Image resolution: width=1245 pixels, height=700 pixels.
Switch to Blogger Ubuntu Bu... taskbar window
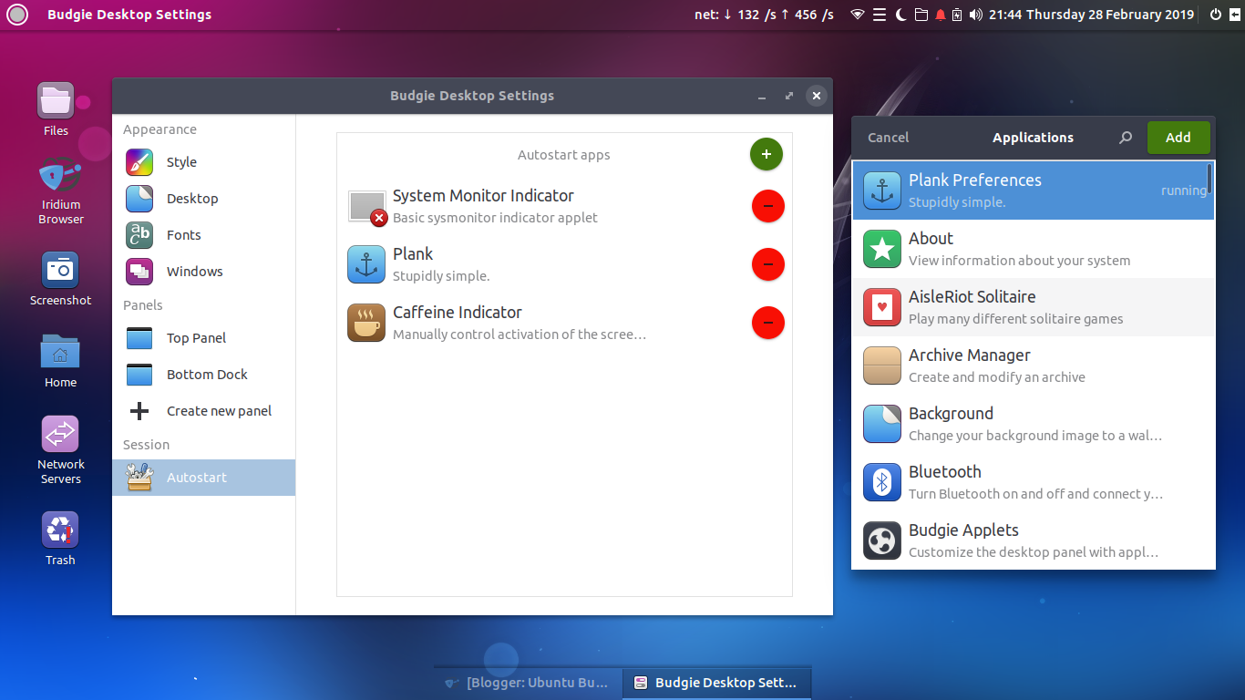pos(528,683)
